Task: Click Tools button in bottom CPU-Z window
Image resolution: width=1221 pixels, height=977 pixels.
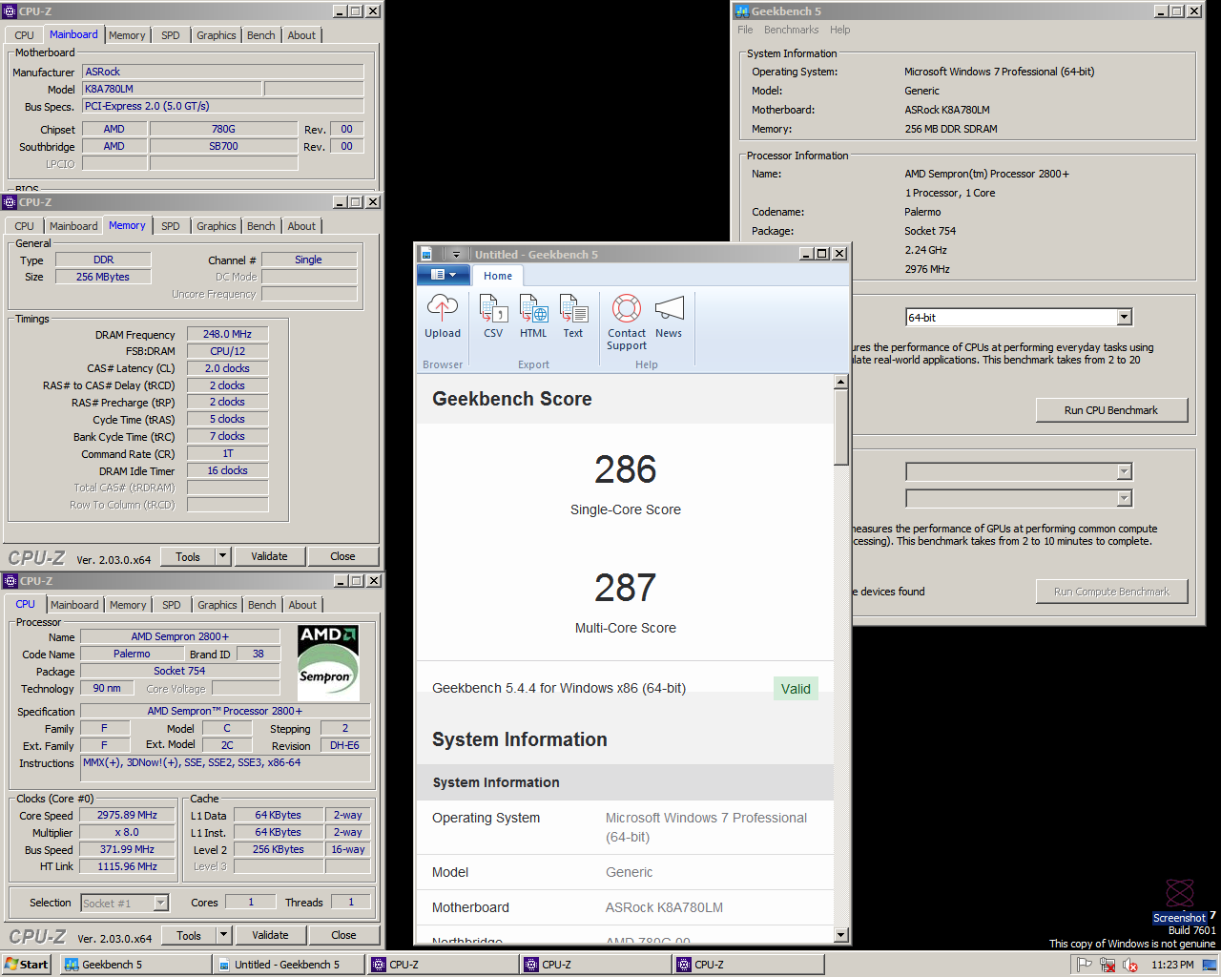Action: pyautogui.click(x=189, y=935)
